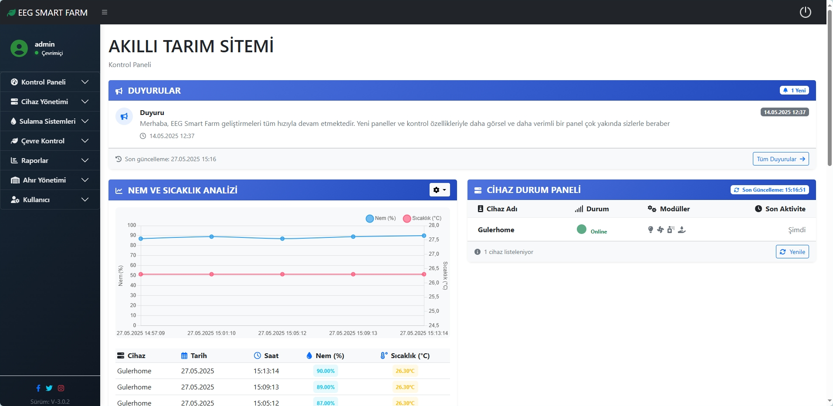
Task: Click the 1 Yeni notification badge
Action: tap(794, 90)
